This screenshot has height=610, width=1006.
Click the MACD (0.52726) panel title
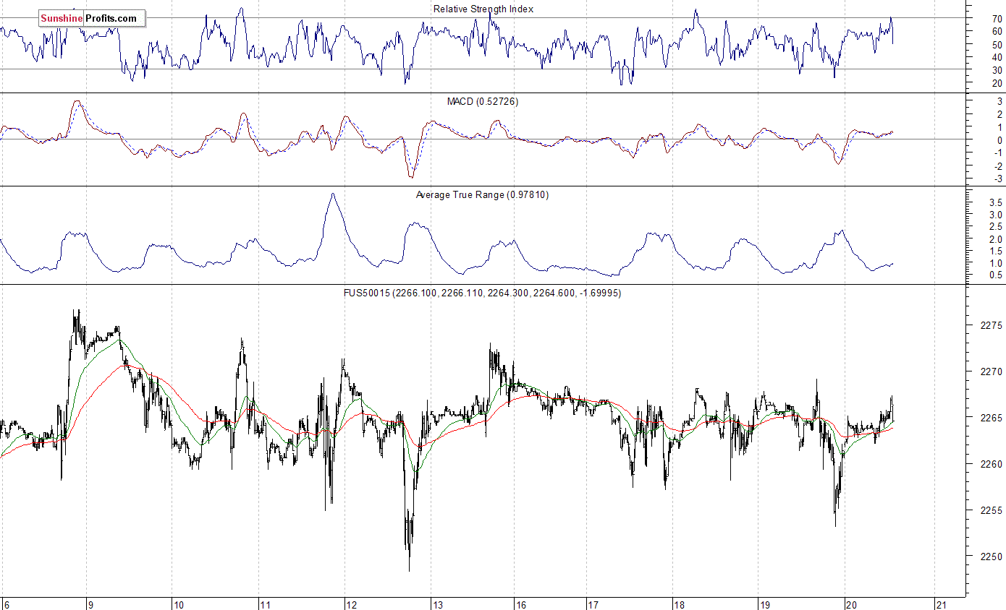483,102
